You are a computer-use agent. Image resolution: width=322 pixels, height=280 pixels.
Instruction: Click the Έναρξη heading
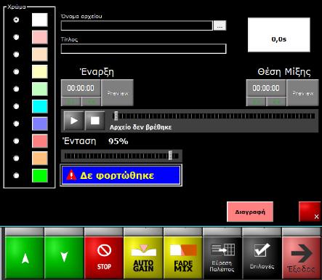coord(97,72)
